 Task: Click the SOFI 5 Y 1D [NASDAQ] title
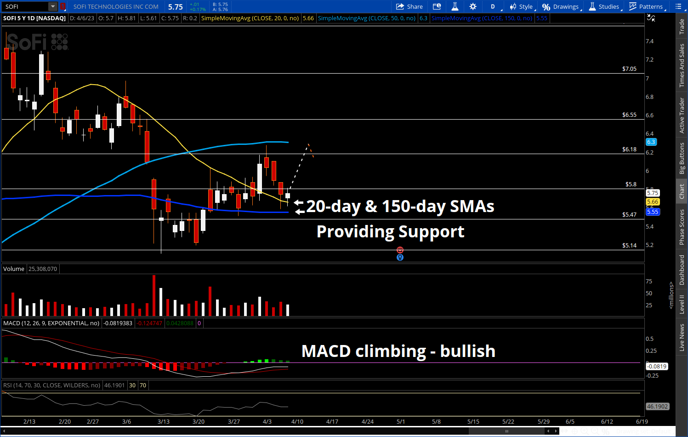click(x=34, y=18)
